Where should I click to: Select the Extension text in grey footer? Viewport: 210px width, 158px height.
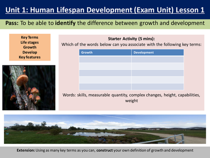[x=105, y=150]
